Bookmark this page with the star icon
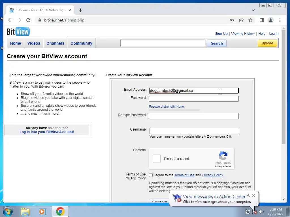Image resolution: width=290 pixels, height=217 pixels. [x=250, y=20]
